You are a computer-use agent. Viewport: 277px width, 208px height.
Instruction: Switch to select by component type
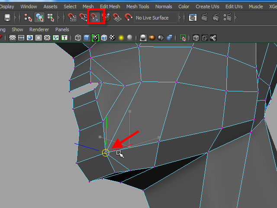coord(51,17)
